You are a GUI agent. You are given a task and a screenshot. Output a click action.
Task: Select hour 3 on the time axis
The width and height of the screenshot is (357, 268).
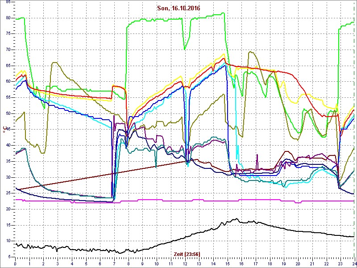tap(58, 264)
